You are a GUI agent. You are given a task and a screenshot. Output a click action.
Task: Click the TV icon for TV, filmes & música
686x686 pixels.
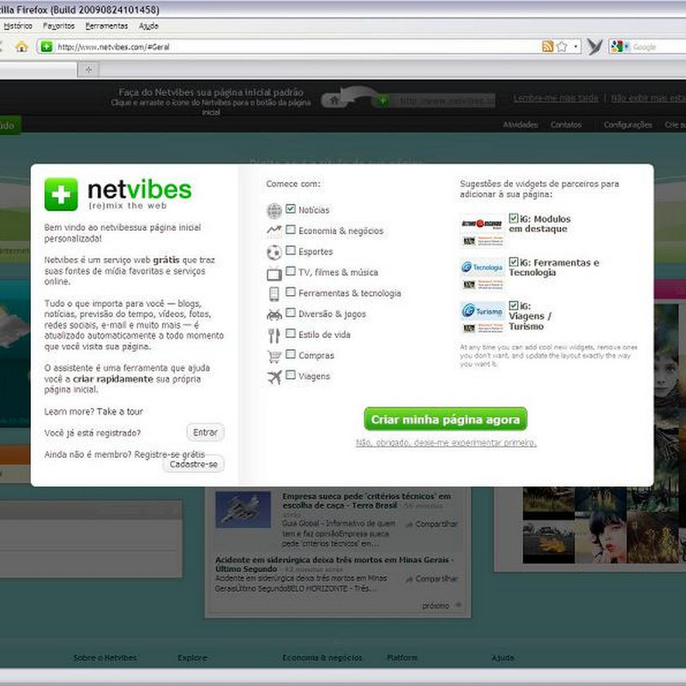point(274,274)
